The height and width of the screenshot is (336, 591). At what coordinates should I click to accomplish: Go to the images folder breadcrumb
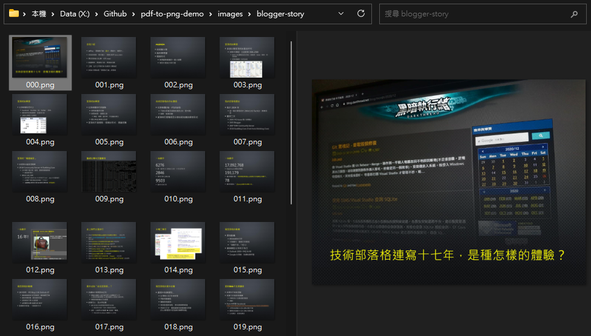coord(230,13)
